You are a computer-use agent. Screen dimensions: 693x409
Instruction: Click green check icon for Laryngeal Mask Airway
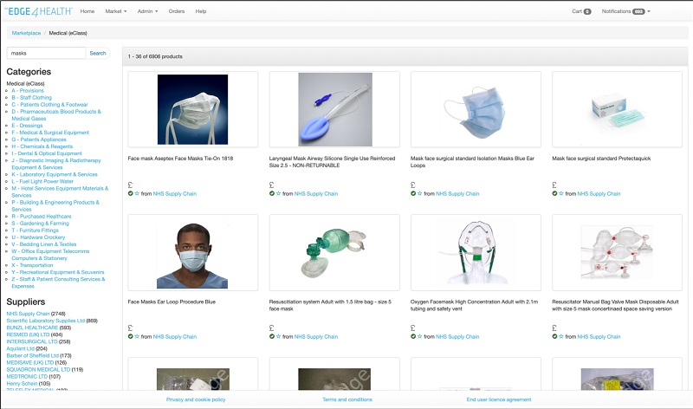[x=272, y=193]
